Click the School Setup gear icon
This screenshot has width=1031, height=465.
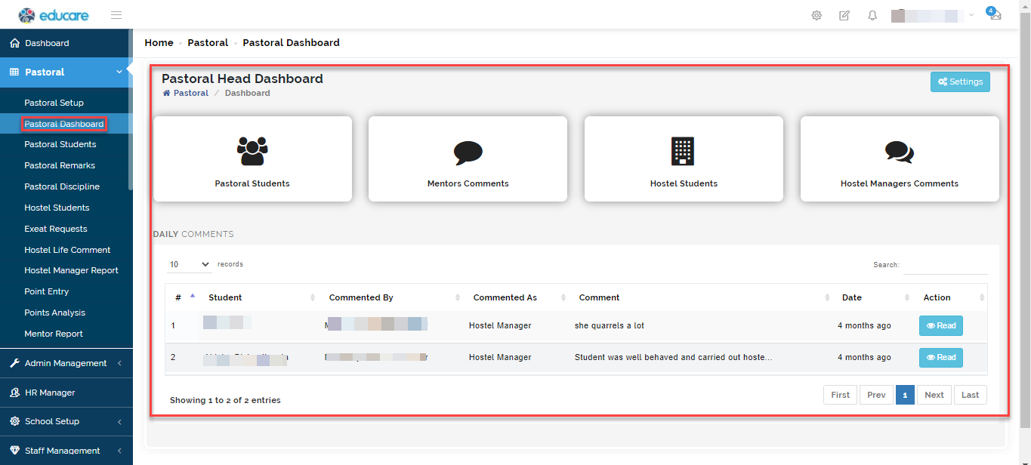coord(14,421)
